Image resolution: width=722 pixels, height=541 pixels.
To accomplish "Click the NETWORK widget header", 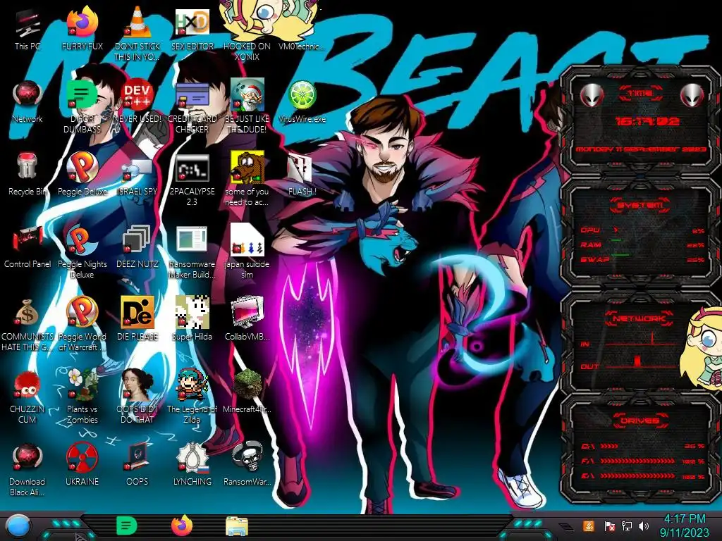I will [x=639, y=318].
